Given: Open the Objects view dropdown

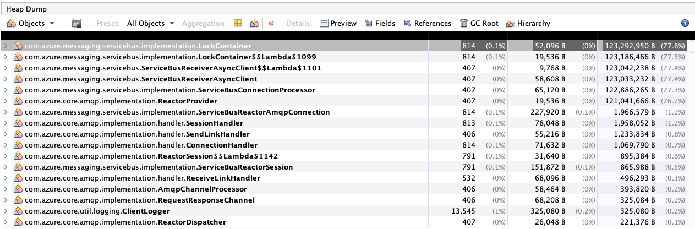Looking at the screenshot, I should [x=31, y=23].
